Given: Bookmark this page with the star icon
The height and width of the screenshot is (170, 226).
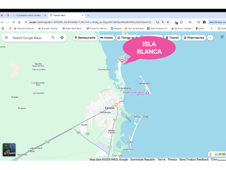Looking at the screenshot, I should [x=168, y=22].
